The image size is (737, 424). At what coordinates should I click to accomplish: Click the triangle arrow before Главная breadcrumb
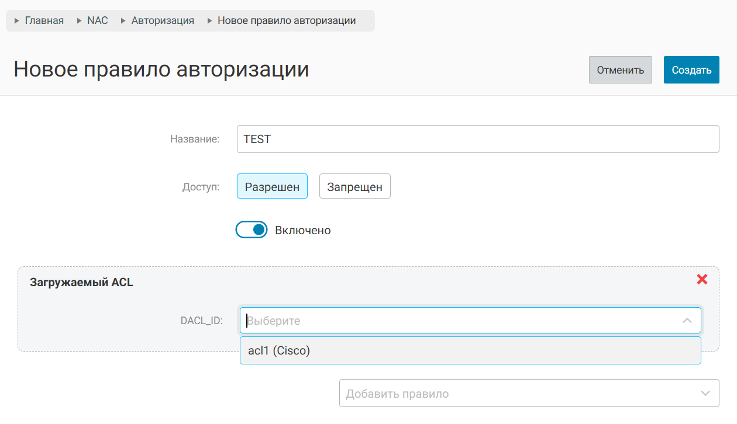16,20
